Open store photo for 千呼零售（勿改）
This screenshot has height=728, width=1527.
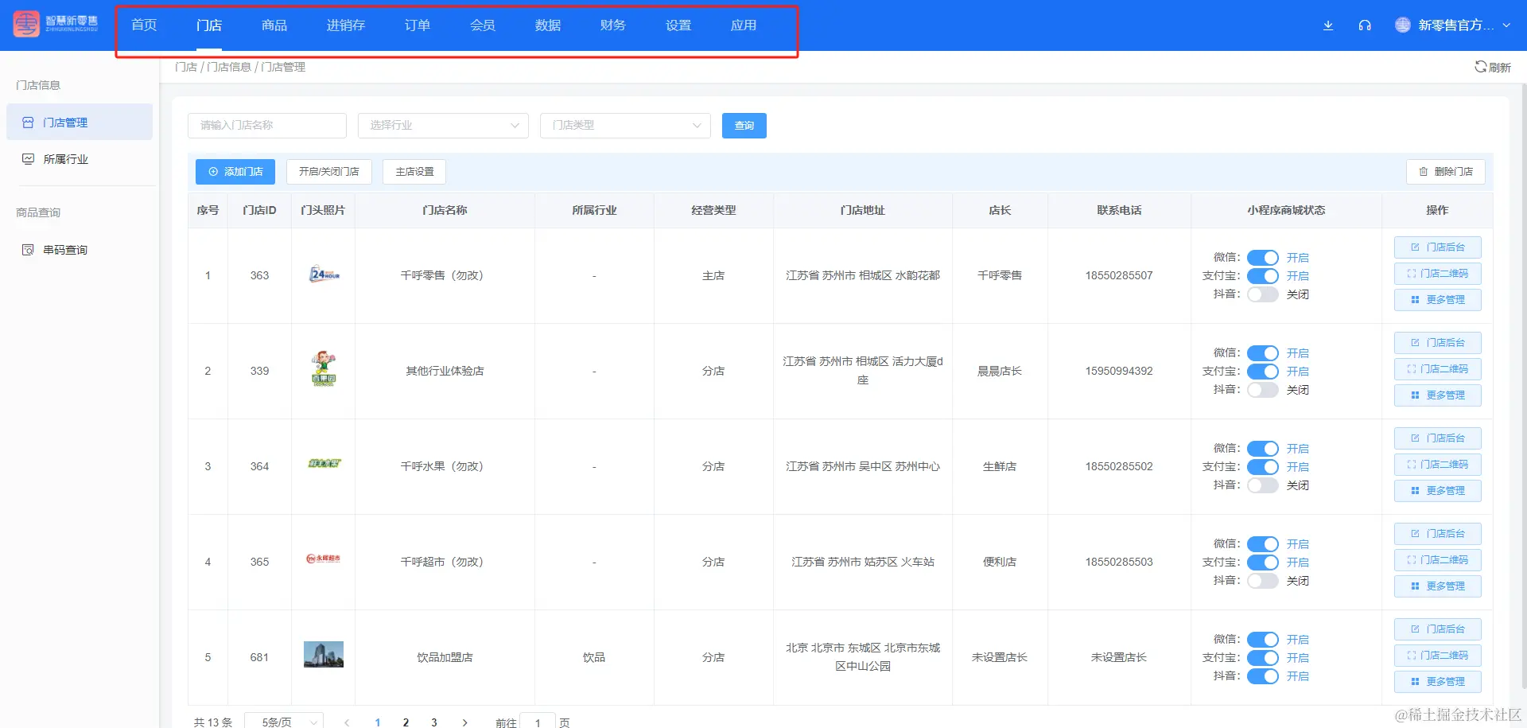tap(324, 275)
